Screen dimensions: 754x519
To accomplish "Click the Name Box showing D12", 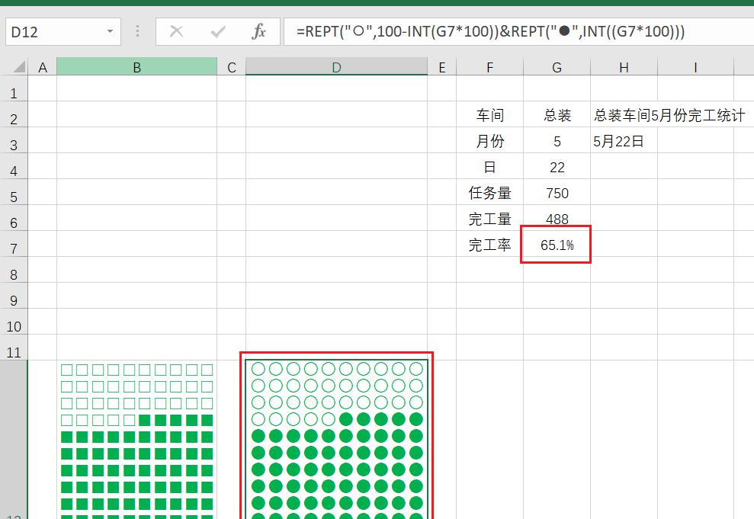I will pyautogui.click(x=63, y=32).
